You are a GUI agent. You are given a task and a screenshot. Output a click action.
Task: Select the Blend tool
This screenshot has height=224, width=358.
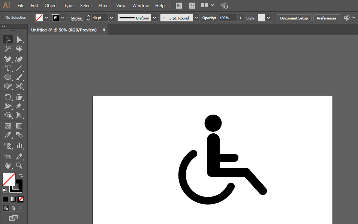point(19,135)
